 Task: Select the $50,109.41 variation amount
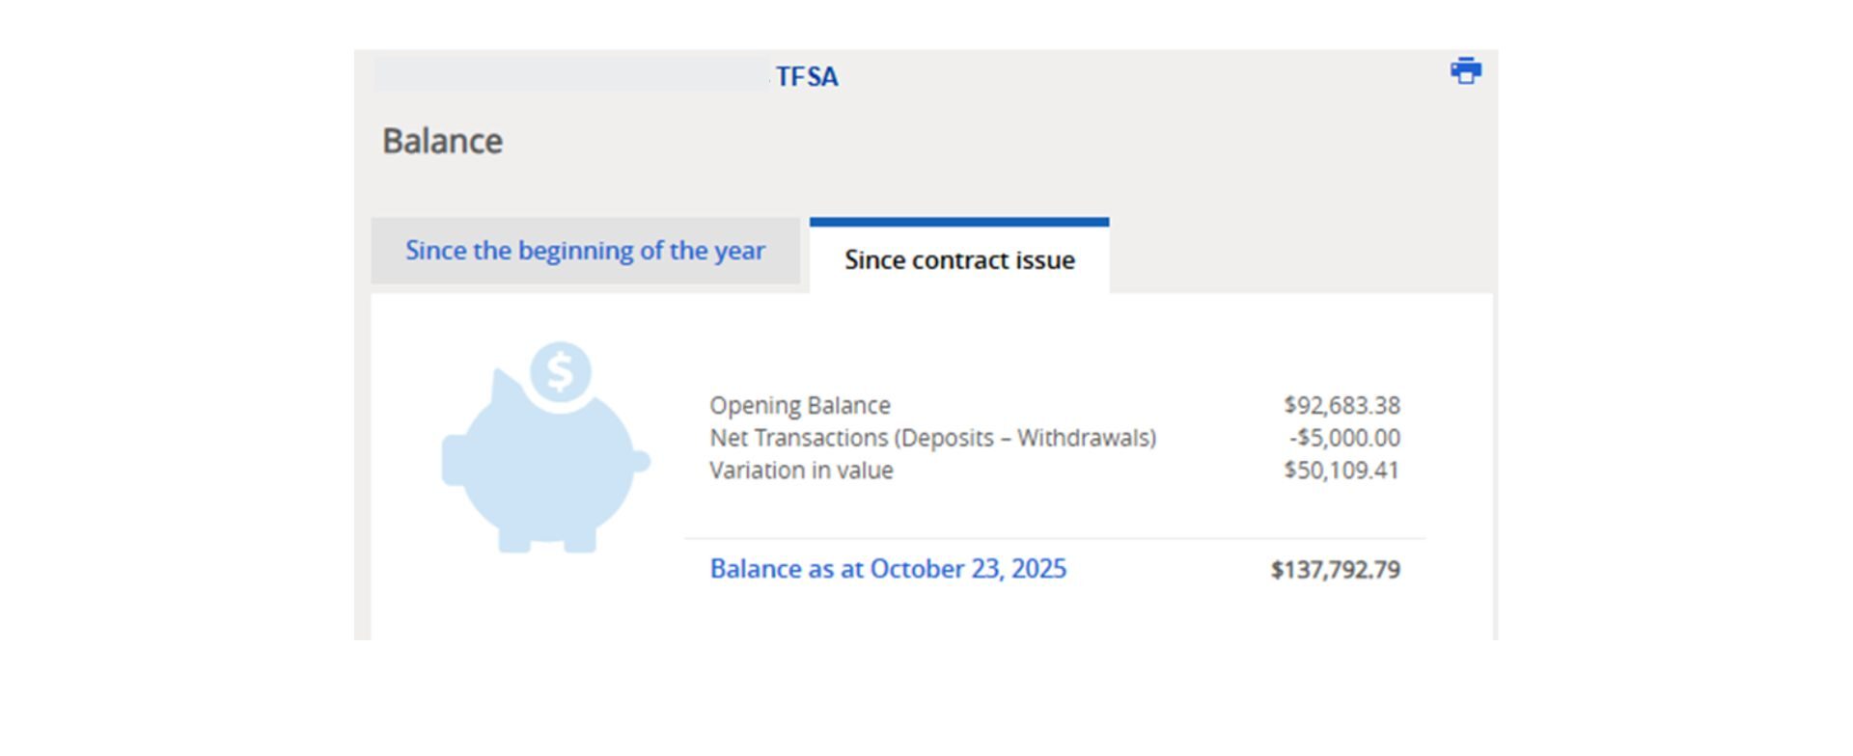coord(1341,471)
